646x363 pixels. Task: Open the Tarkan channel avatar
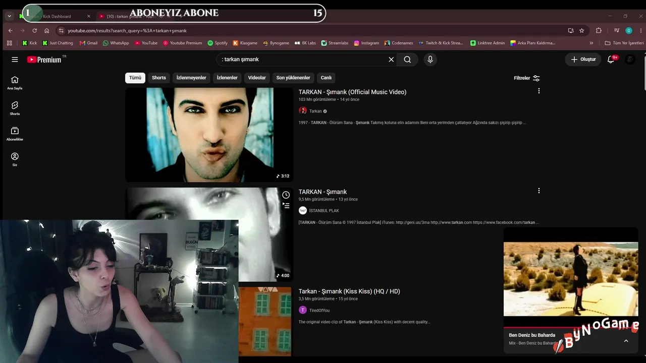[303, 111]
